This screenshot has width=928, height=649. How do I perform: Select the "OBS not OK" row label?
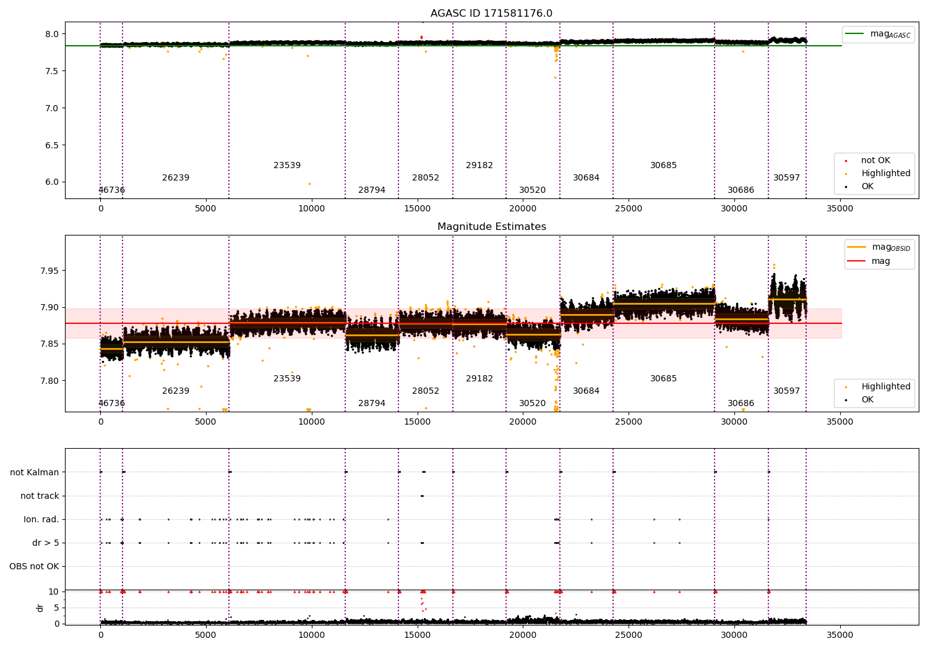pyautogui.click(x=34, y=567)
